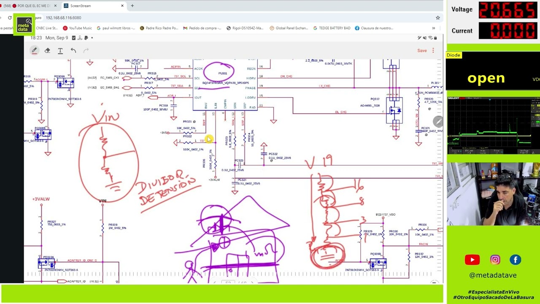Open a new browser tab
This screenshot has height=304, width=540.
pos(132,6)
